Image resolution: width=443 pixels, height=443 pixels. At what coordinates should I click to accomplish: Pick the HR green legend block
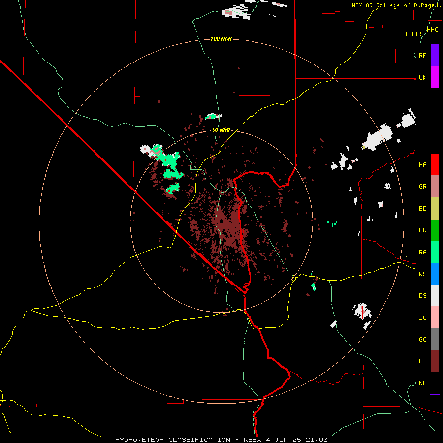pos(435,230)
